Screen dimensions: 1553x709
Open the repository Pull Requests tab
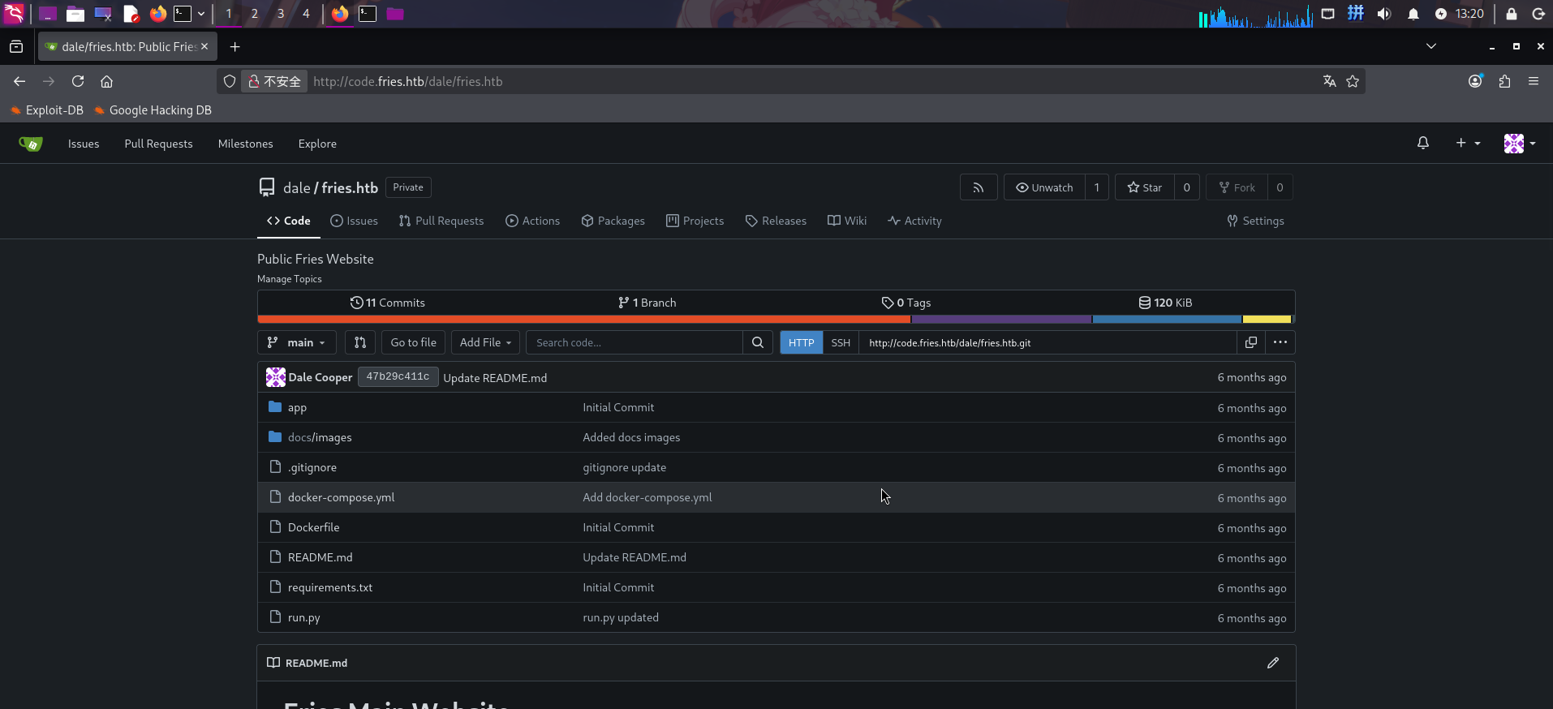441,221
